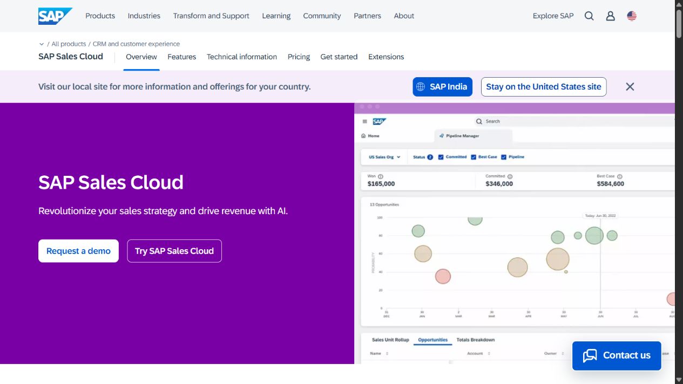Open the user account profile icon
Screen dimensions: 683x384
611,16
